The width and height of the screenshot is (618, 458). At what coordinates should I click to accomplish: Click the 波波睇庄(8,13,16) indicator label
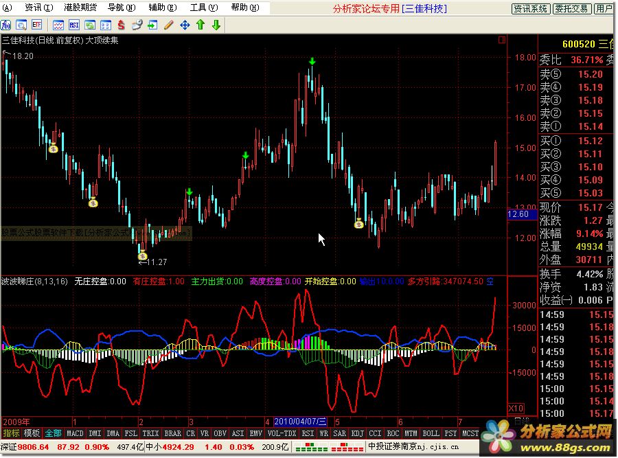(35, 282)
